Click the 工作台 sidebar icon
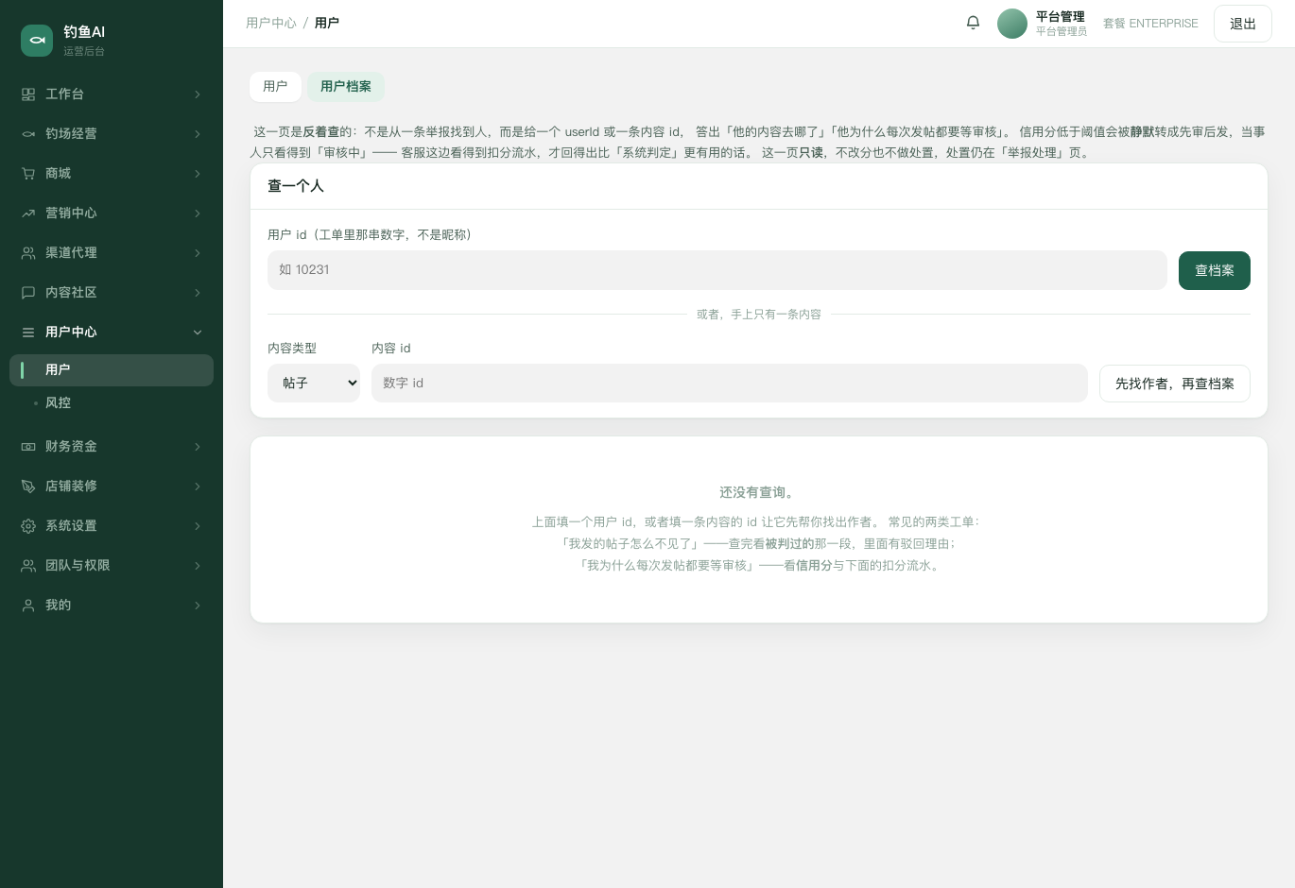The width and height of the screenshot is (1295, 888). point(28,94)
